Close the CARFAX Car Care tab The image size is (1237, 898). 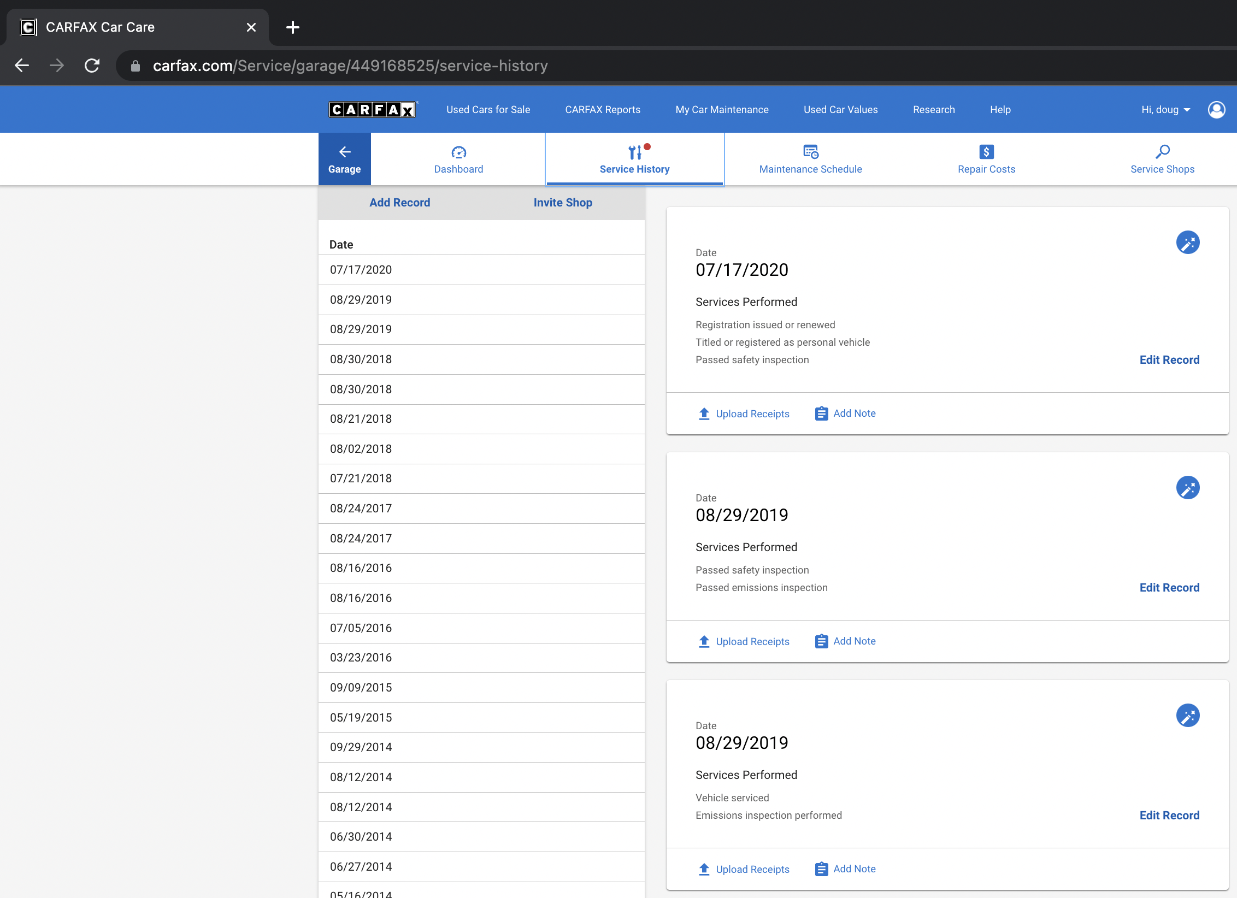251,27
